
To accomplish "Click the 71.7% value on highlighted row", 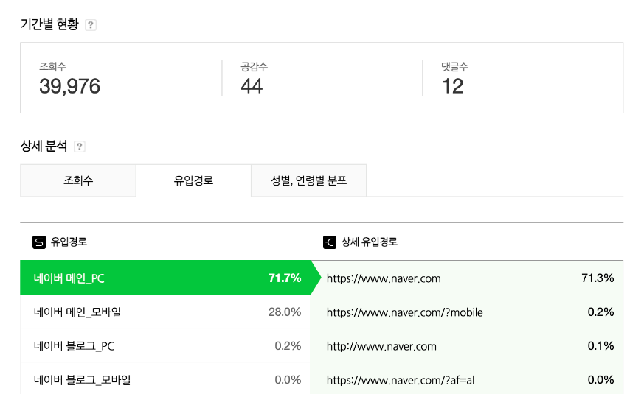I will click(x=285, y=278).
